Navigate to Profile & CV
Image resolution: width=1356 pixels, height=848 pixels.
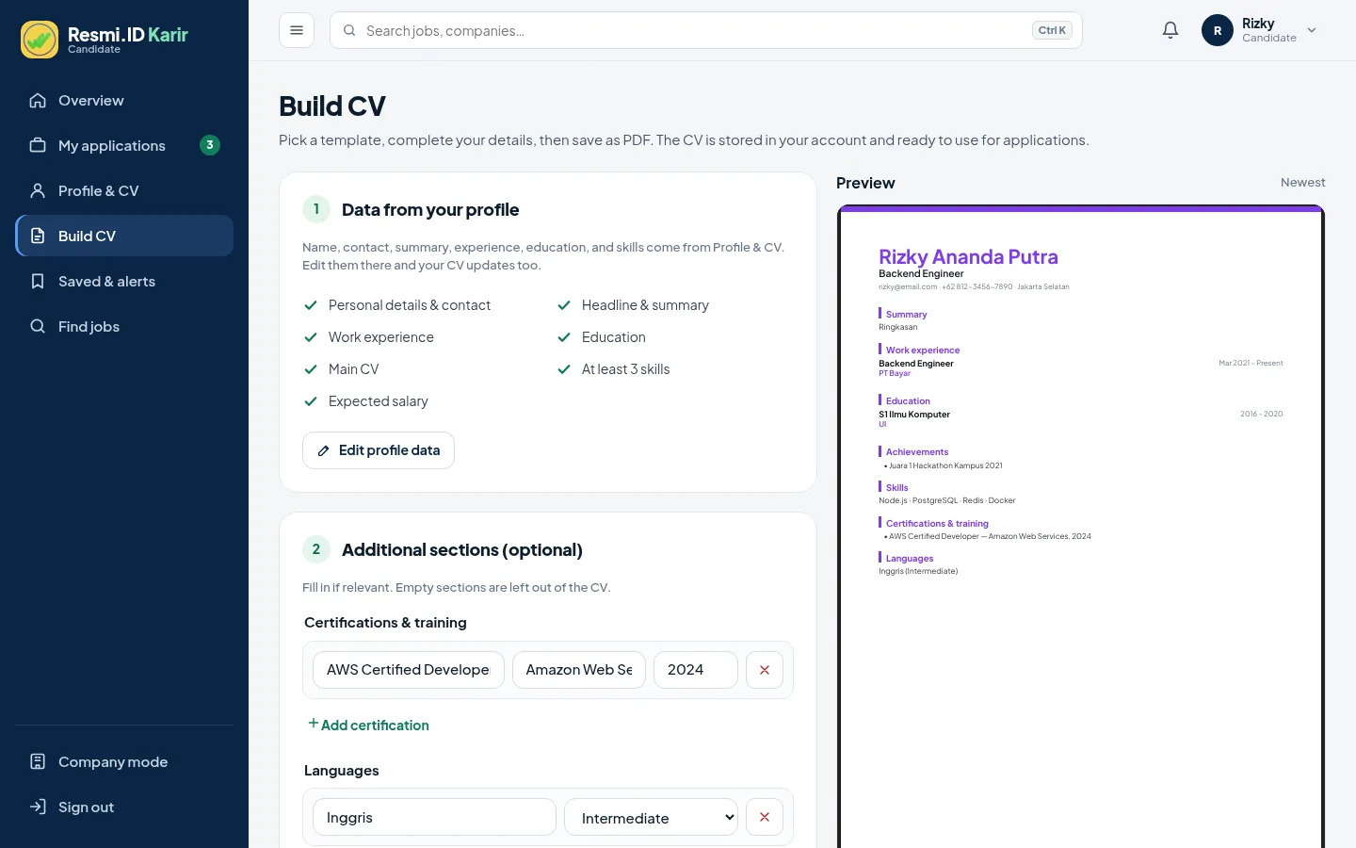click(124, 190)
